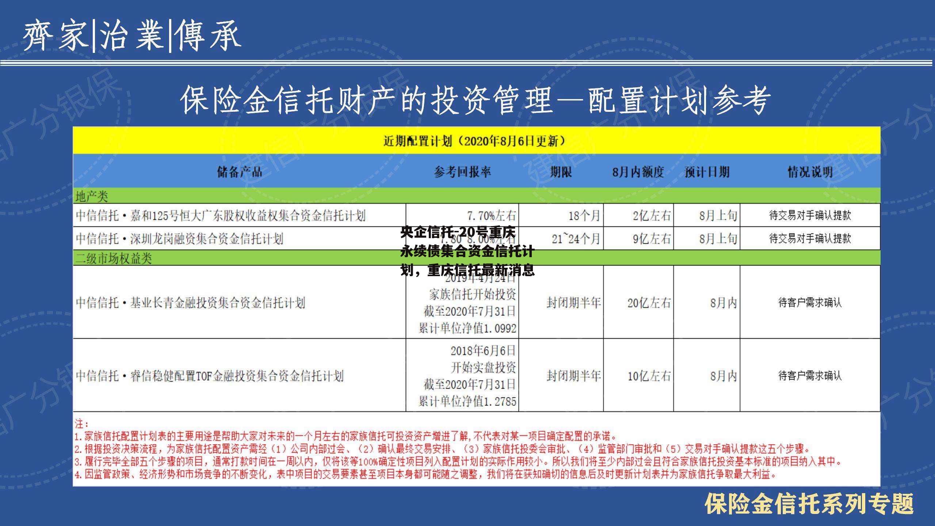Click note 3 about 履行完毕全部五个步骤的项目

458,461
